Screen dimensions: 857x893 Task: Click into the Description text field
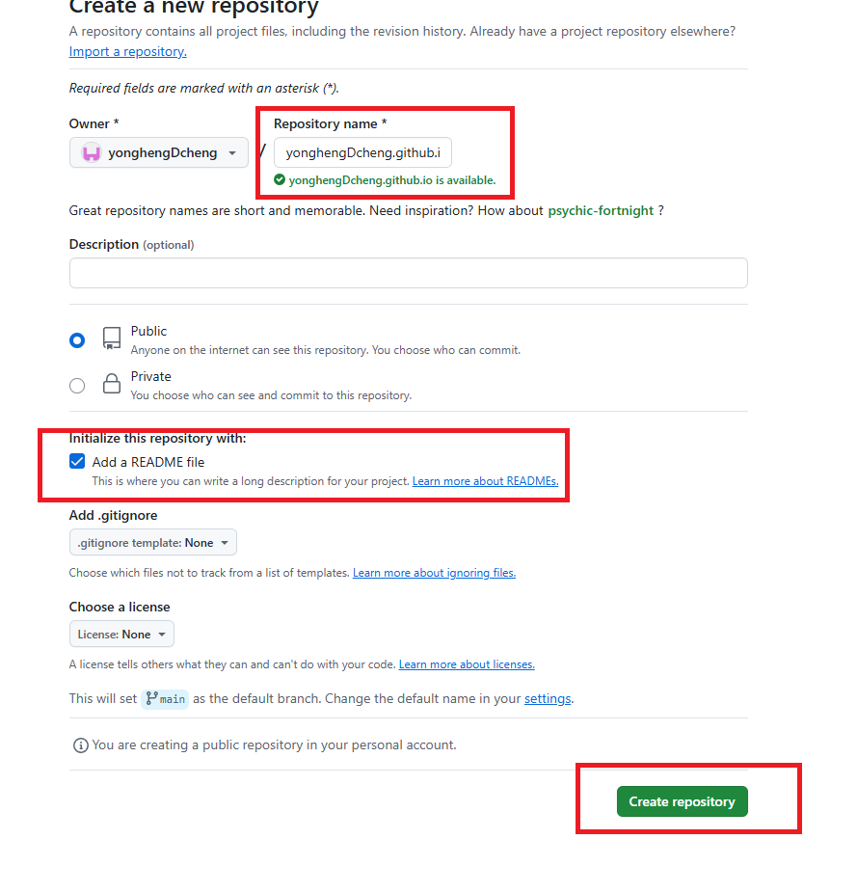click(x=408, y=273)
